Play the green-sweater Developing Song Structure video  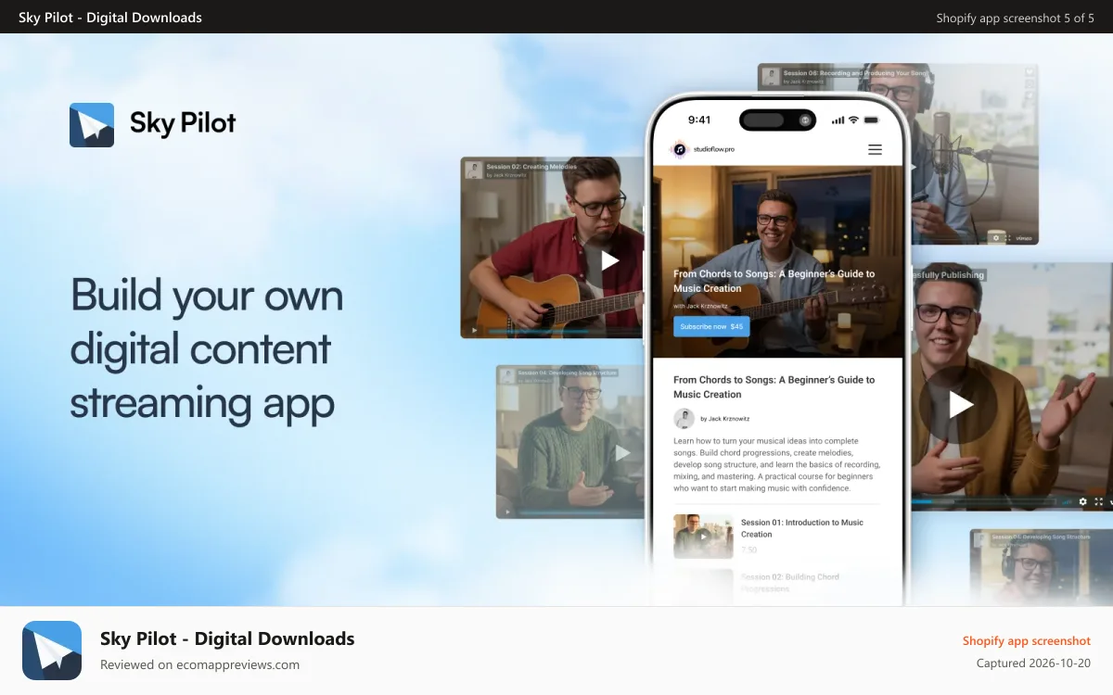(622, 453)
